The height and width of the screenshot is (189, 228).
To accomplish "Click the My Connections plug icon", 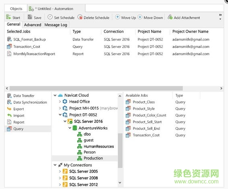I will pyautogui.click(x=60, y=165).
